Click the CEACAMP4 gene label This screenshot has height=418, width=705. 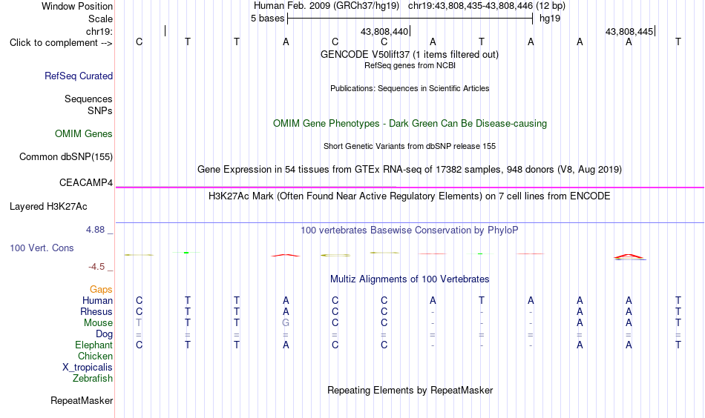click(86, 183)
